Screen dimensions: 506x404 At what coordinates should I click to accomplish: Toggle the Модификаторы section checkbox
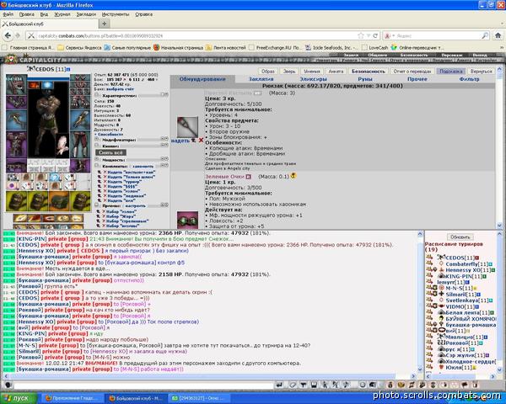pos(97,140)
